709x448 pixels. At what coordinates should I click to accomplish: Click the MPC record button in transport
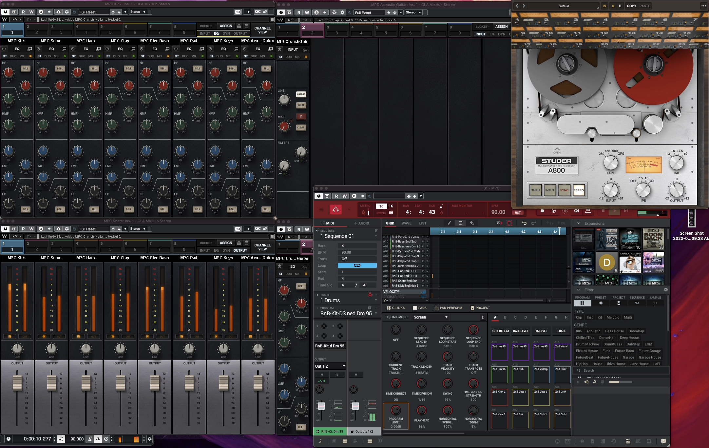coord(542,211)
